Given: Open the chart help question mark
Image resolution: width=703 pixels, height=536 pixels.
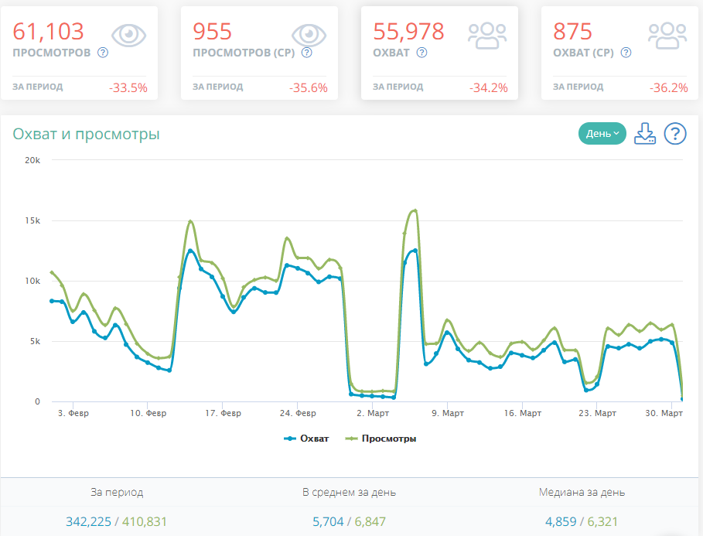Looking at the screenshot, I should [675, 133].
